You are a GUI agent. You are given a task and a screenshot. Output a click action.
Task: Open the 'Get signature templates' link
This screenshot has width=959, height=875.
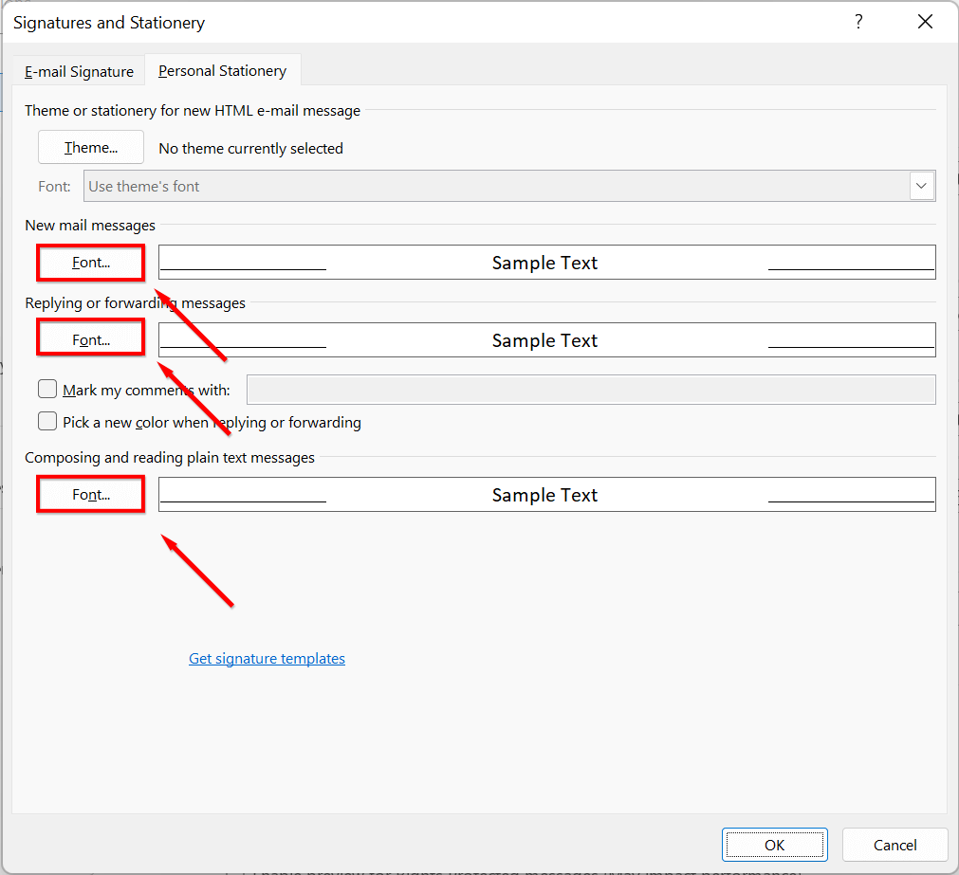tap(267, 659)
